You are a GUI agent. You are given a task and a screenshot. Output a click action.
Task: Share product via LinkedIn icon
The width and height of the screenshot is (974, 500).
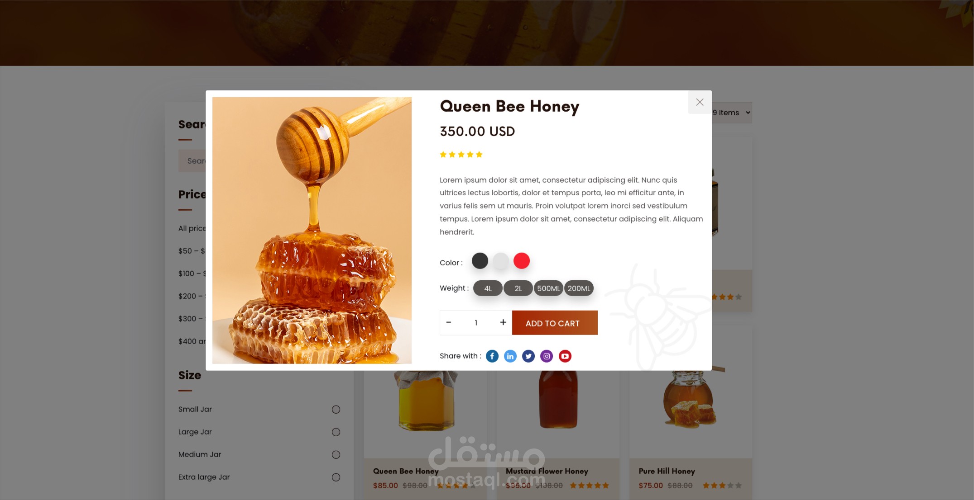coord(510,356)
